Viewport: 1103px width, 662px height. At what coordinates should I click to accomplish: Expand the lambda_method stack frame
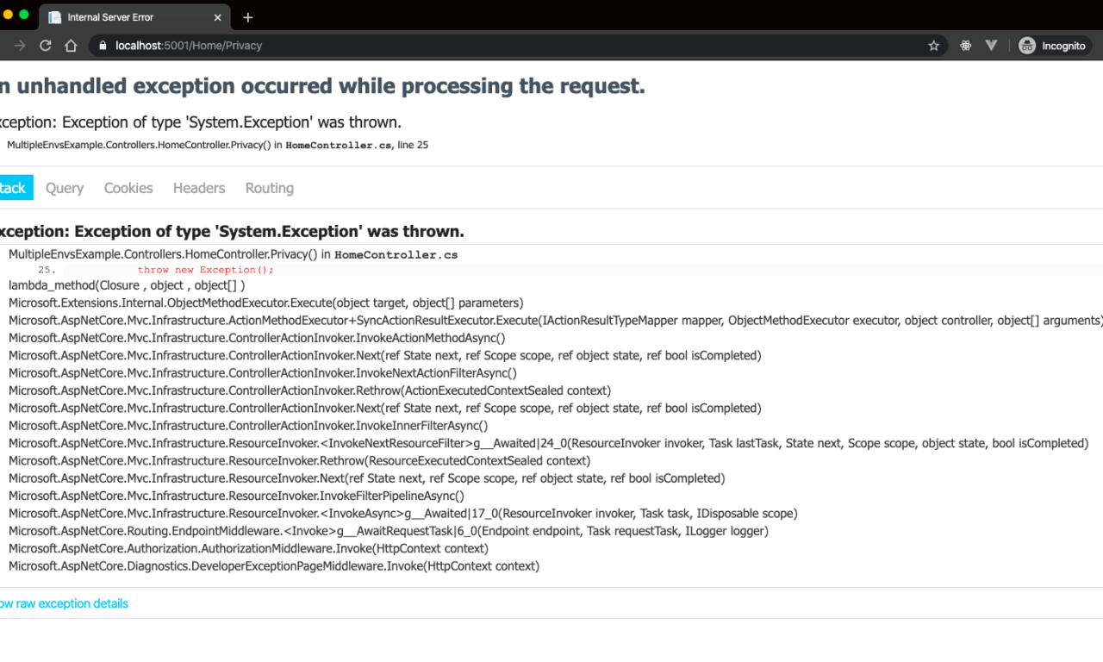[x=127, y=285]
